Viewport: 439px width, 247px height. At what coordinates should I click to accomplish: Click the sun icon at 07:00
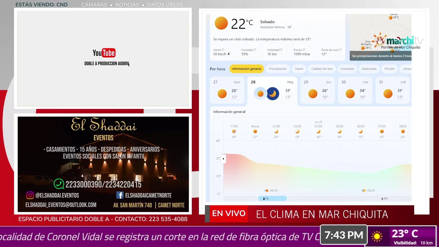[x=382, y=131]
